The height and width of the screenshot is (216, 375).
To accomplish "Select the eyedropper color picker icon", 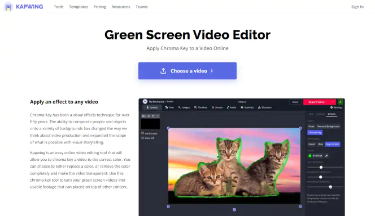I will (326, 156).
